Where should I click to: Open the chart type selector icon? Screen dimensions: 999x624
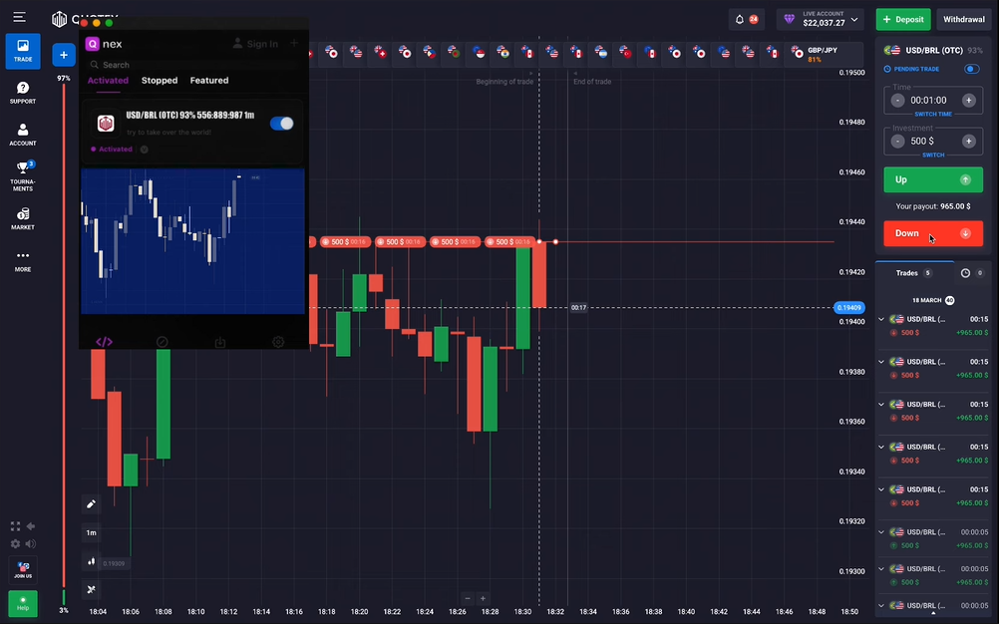coord(91,562)
